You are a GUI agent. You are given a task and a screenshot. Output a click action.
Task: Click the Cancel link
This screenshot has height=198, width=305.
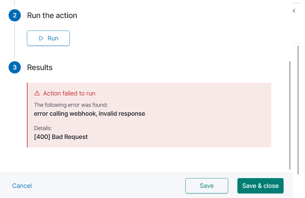22,186
